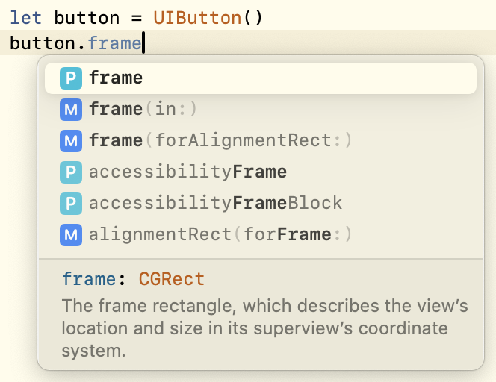Click the word button before .frame
The width and height of the screenshot is (496, 382).
pyautogui.click(x=43, y=43)
